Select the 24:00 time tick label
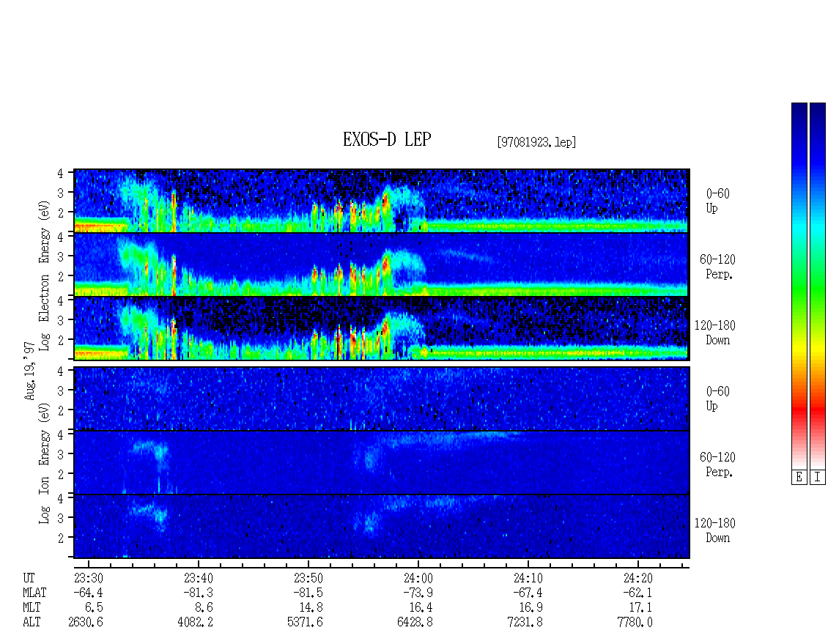828x641 pixels. coord(418,578)
